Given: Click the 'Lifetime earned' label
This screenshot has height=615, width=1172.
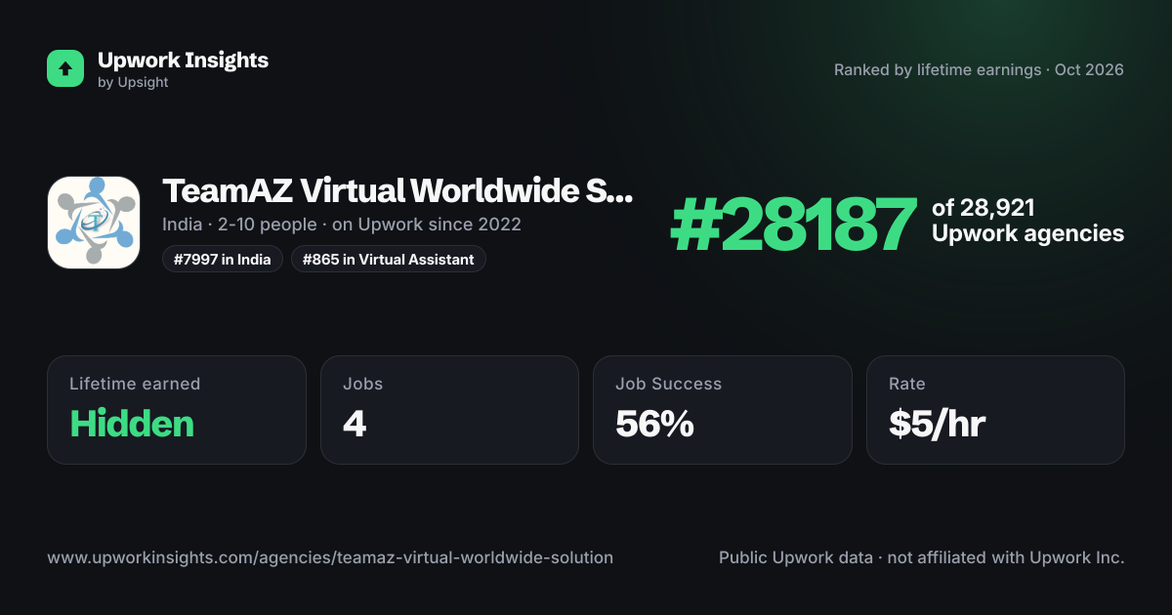Looking at the screenshot, I should pyautogui.click(x=135, y=384).
